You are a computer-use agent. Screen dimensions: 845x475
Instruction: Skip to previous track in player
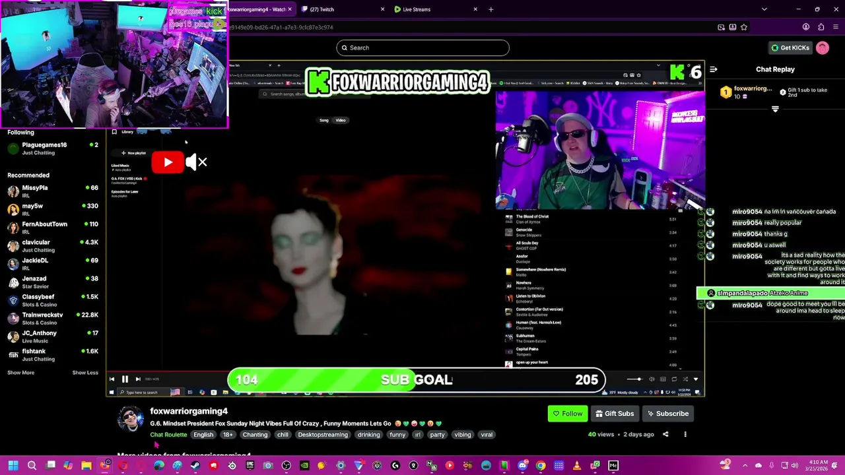pos(112,379)
